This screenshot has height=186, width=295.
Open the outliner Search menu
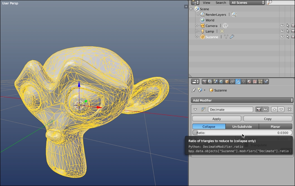click(221, 3)
